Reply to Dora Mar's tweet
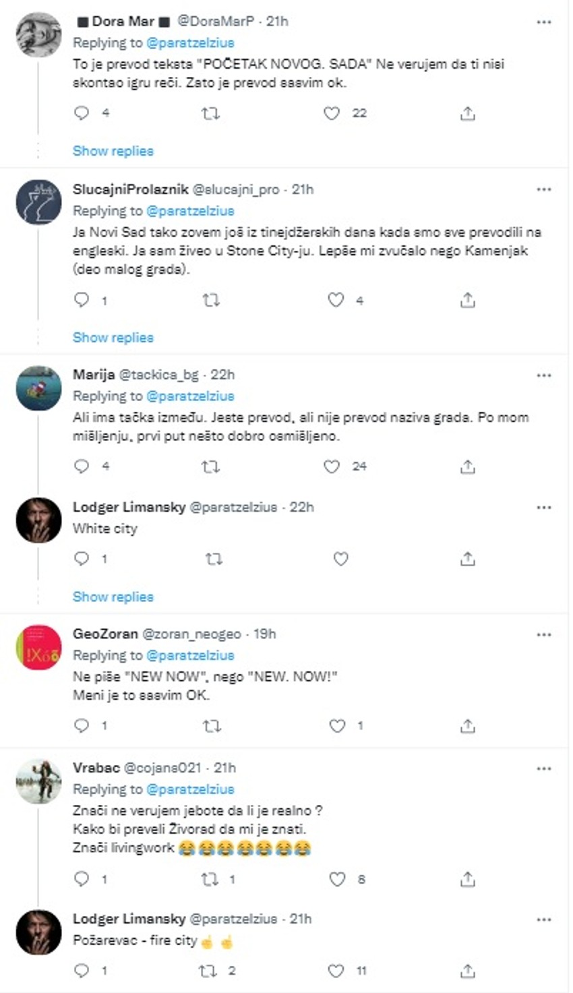 (82, 113)
